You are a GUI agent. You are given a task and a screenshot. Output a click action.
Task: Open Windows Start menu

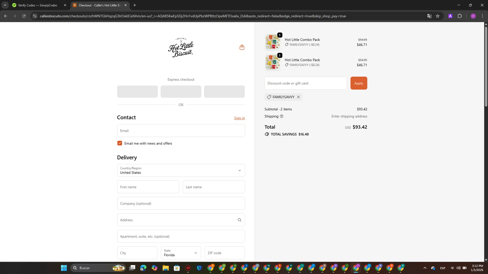[64, 268]
